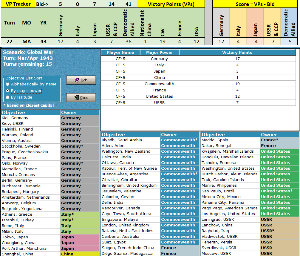Screen dimensions: 300x256
Task: Click the USA column header
Action: (197, 23)
